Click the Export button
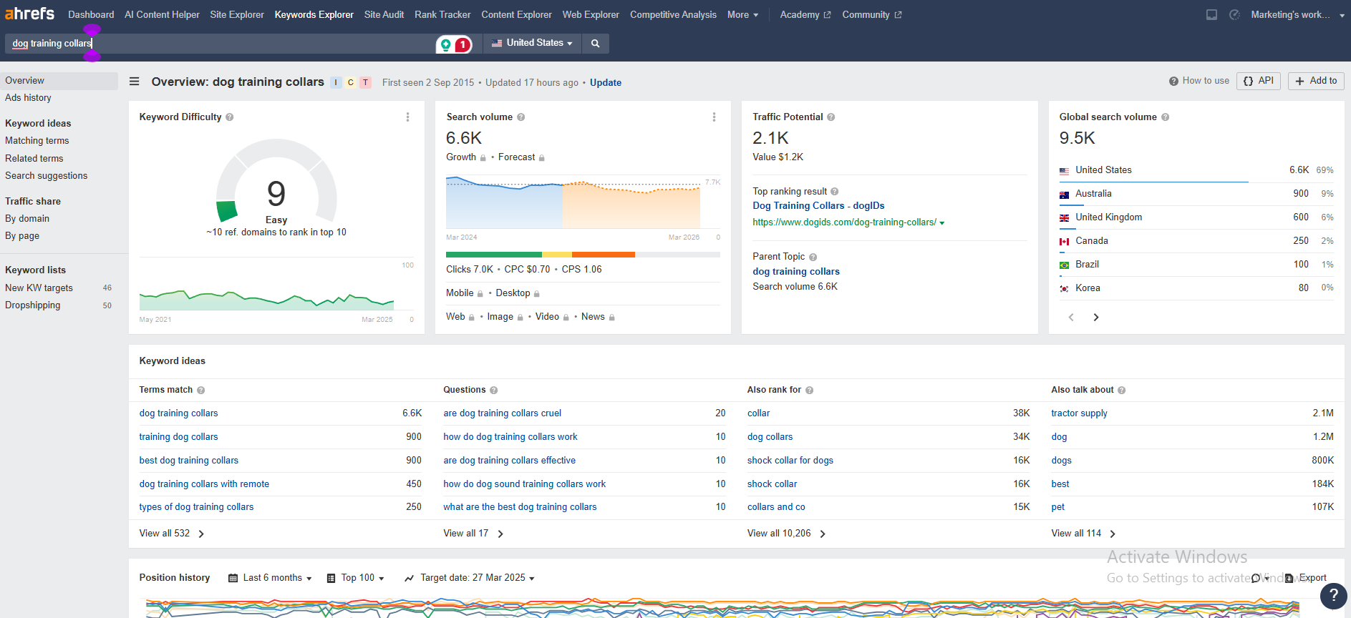This screenshot has width=1351, height=618. [x=1307, y=578]
